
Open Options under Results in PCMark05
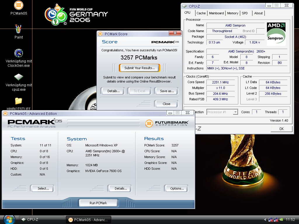click(177, 188)
